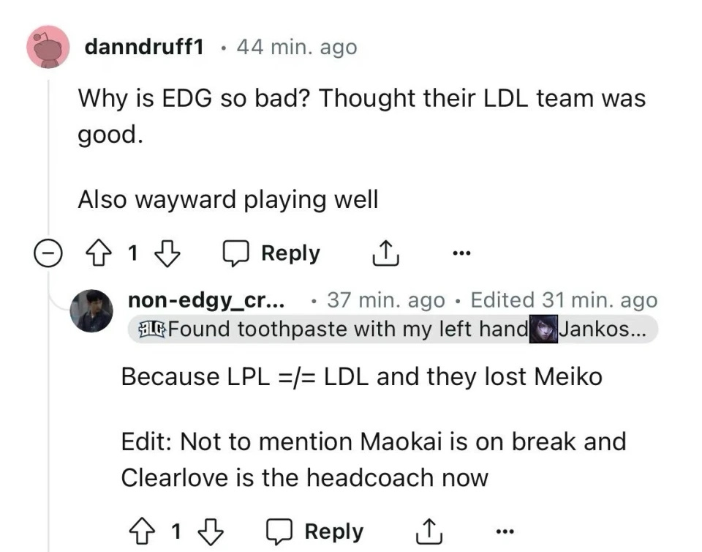
Task: Share non-edgy_cr's reply
Action: [x=429, y=529]
